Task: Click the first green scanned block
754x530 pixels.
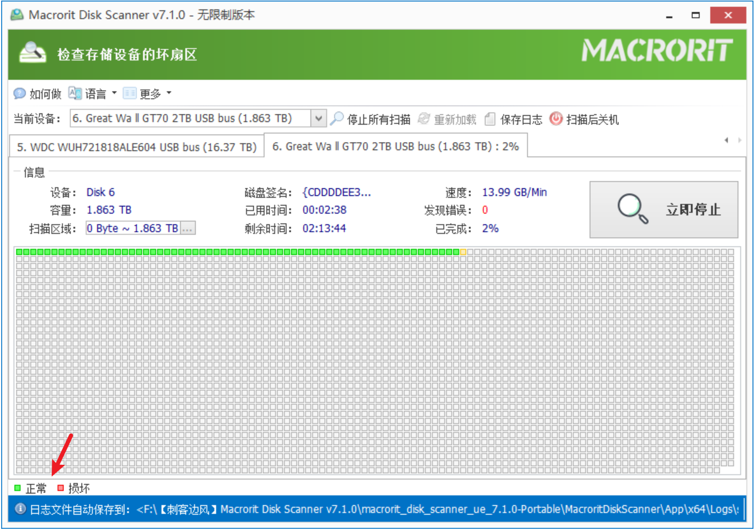Action: click(x=19, y=252)
